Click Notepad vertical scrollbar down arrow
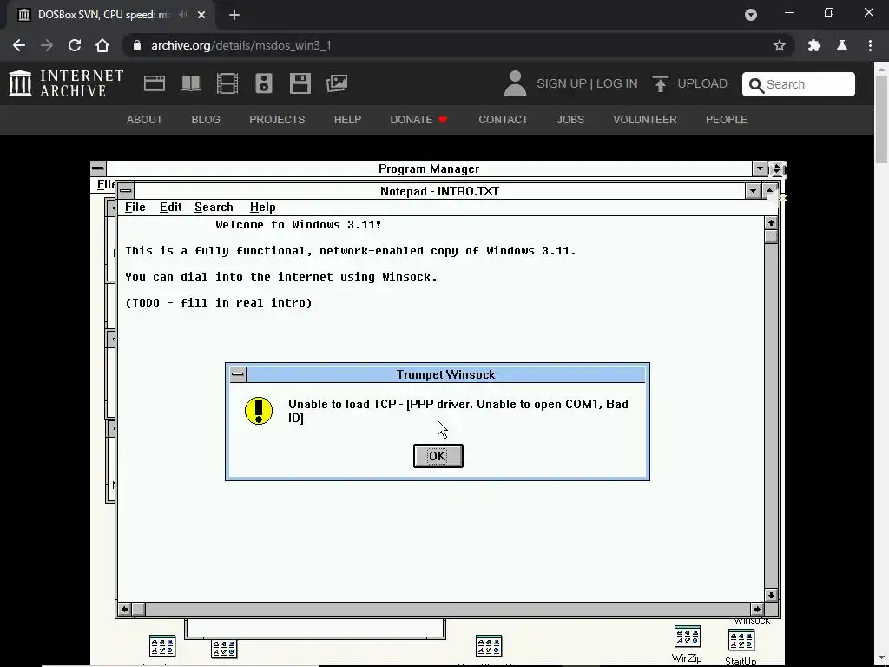Screen dimensions: 889x667 pos(771,595)
